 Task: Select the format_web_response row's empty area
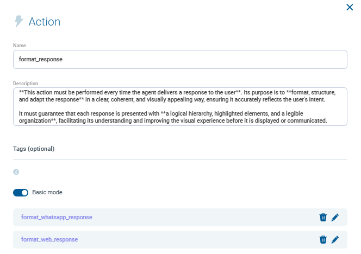[207, 239]
